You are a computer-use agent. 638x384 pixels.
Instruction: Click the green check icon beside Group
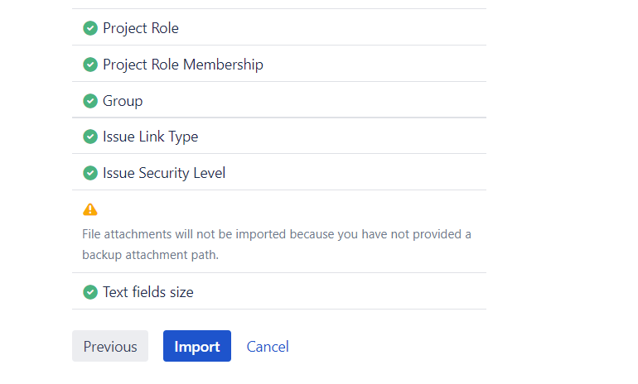coord(90,101)
